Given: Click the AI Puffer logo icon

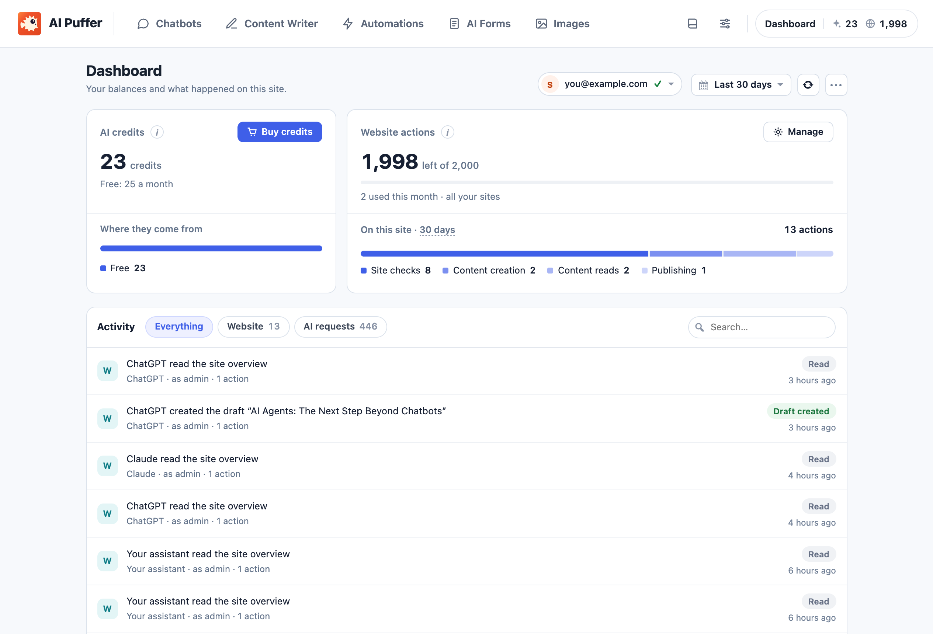Looking at the screenshot, I should 29,23.
